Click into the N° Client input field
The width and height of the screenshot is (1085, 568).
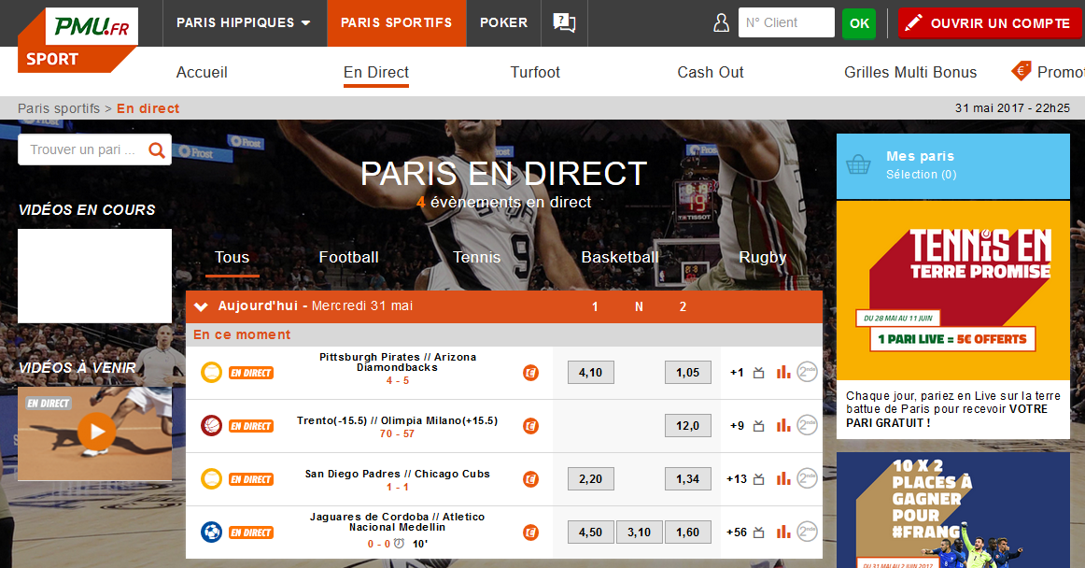click(786, 22)
